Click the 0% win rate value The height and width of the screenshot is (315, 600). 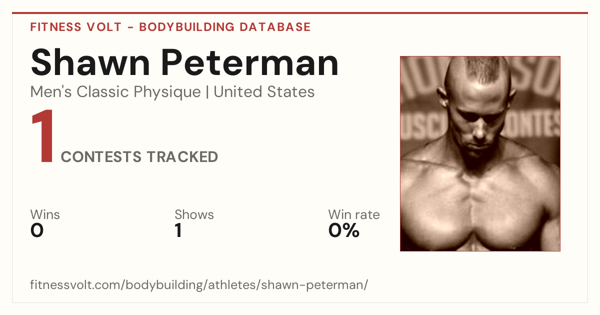pyautogui.click(x=344, y=230)
